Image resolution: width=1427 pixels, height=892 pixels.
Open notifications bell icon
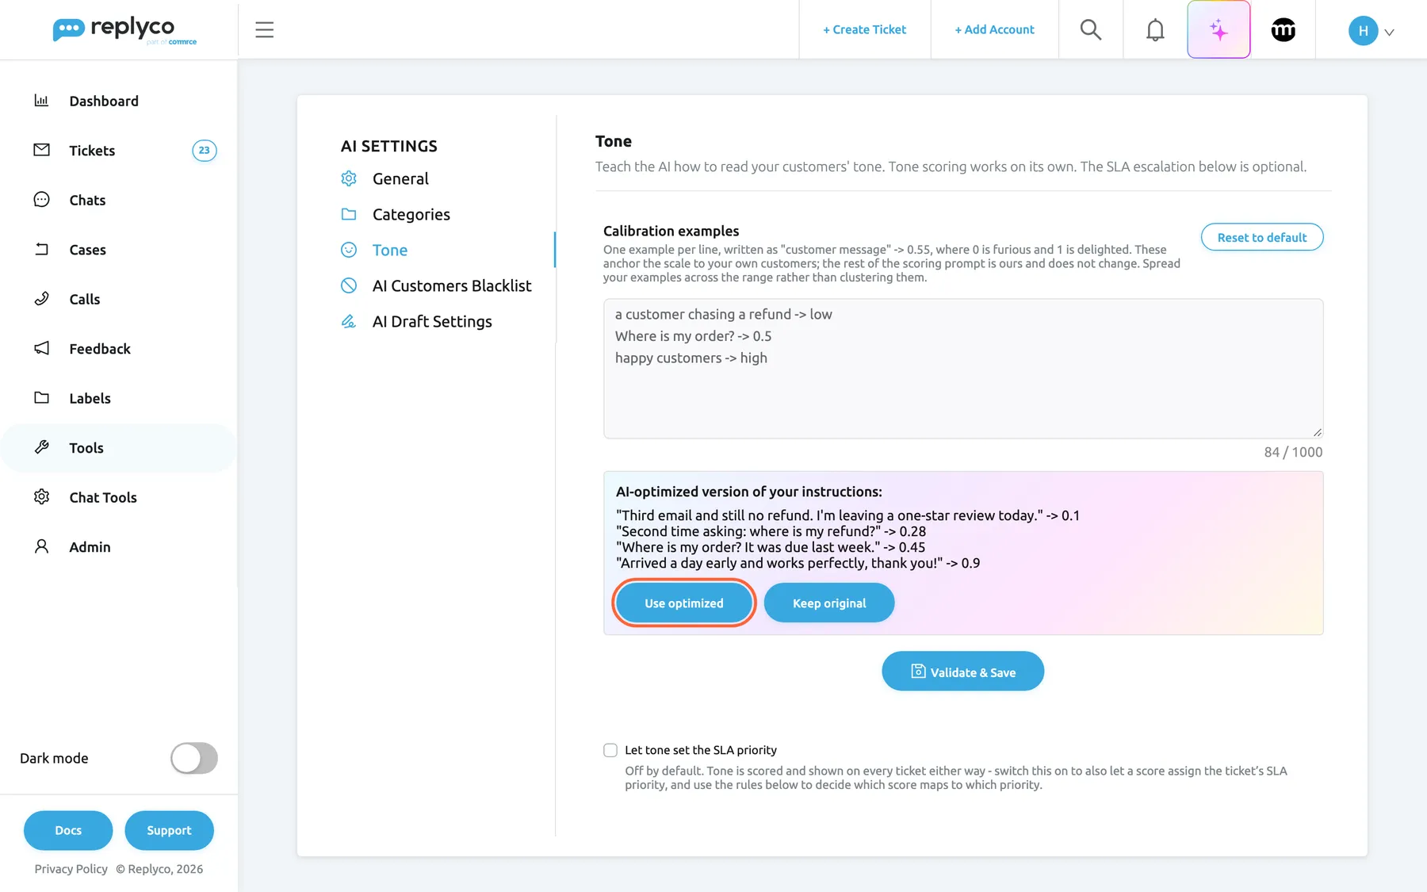pos(1155,30)
